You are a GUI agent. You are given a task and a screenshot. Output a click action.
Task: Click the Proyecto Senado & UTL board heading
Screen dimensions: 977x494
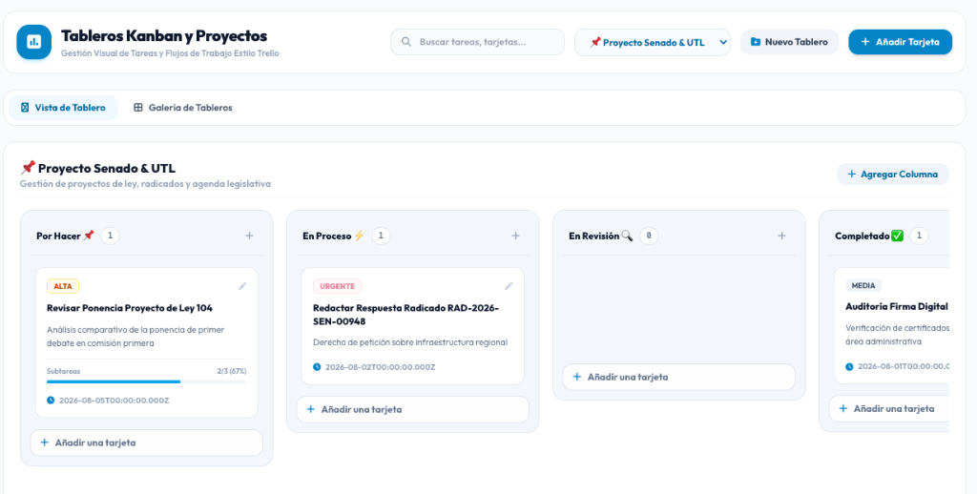point(98,168)
